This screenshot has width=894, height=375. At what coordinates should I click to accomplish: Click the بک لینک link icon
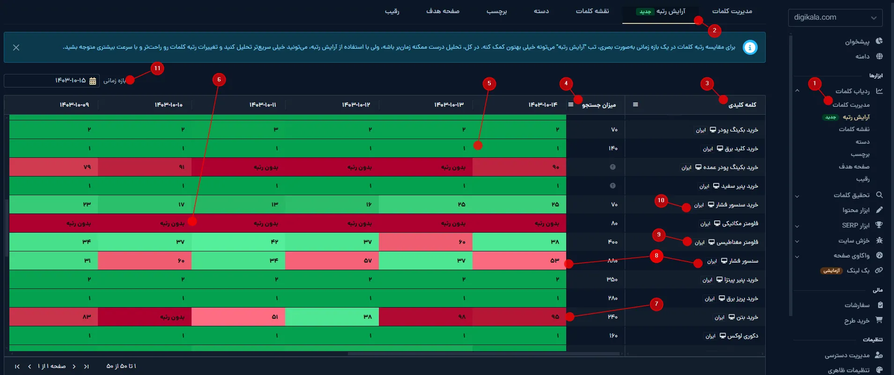click(x=879, y=270)
